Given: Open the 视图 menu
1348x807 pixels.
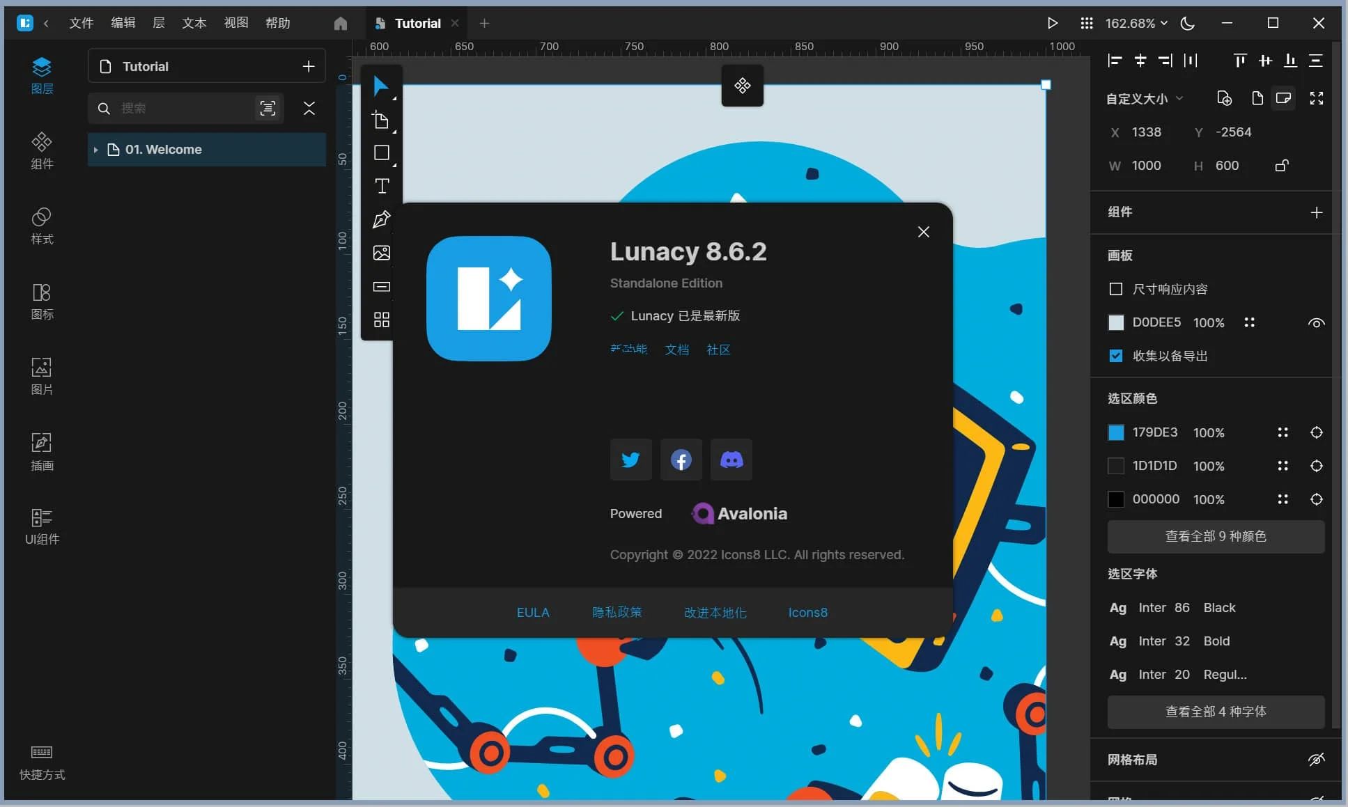Looking at the screenshot, I should click(x=235, y=23).
